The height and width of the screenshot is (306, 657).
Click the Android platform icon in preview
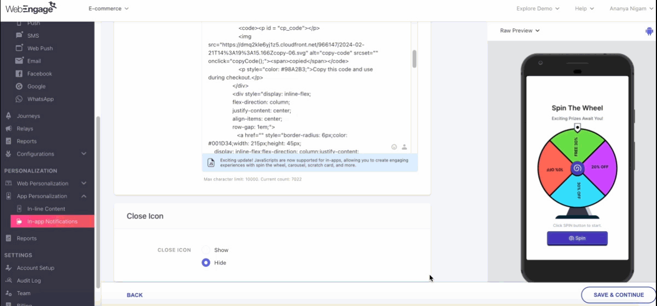649,31
